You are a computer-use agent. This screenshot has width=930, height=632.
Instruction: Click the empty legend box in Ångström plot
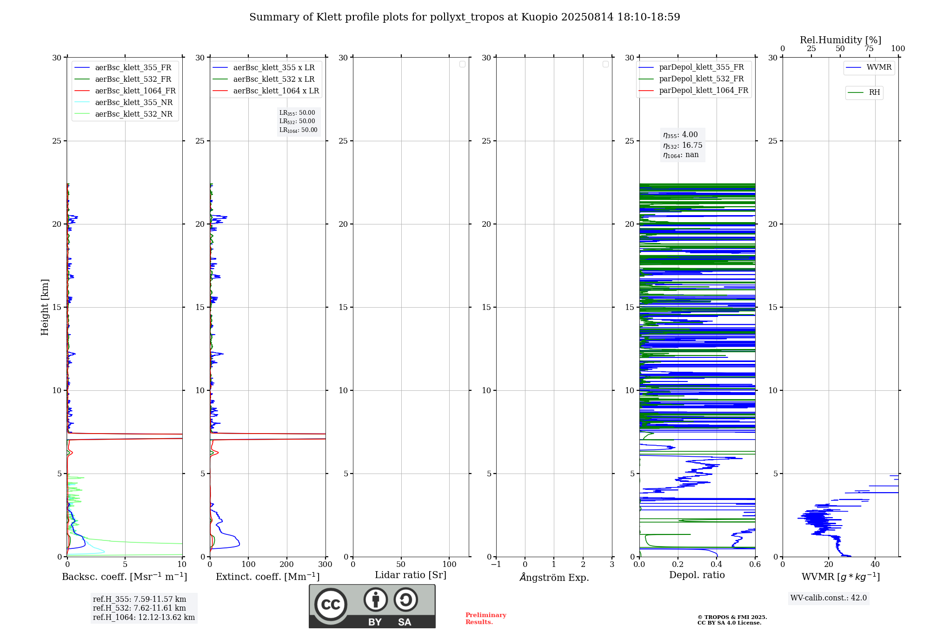click(x=605, y=64)
